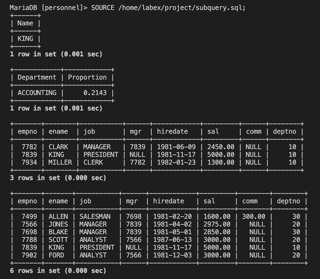Select the ACCOUNTING department cell
This screenshot has height=279, width=320.
click(37, 93)
